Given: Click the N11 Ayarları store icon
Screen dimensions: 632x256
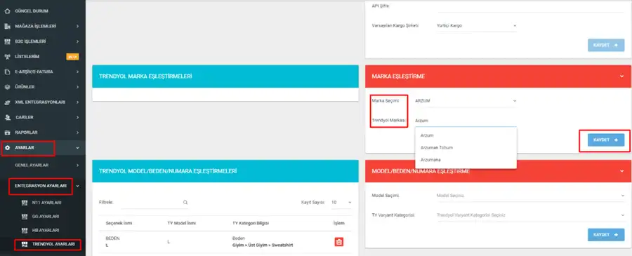Looking at the screenshot, I should (24, 203).
